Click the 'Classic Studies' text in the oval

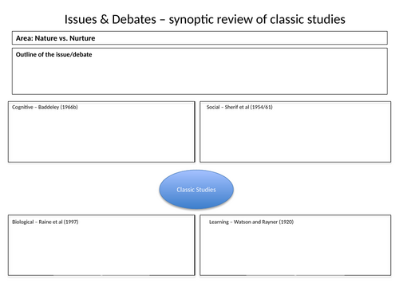point(196,190)
